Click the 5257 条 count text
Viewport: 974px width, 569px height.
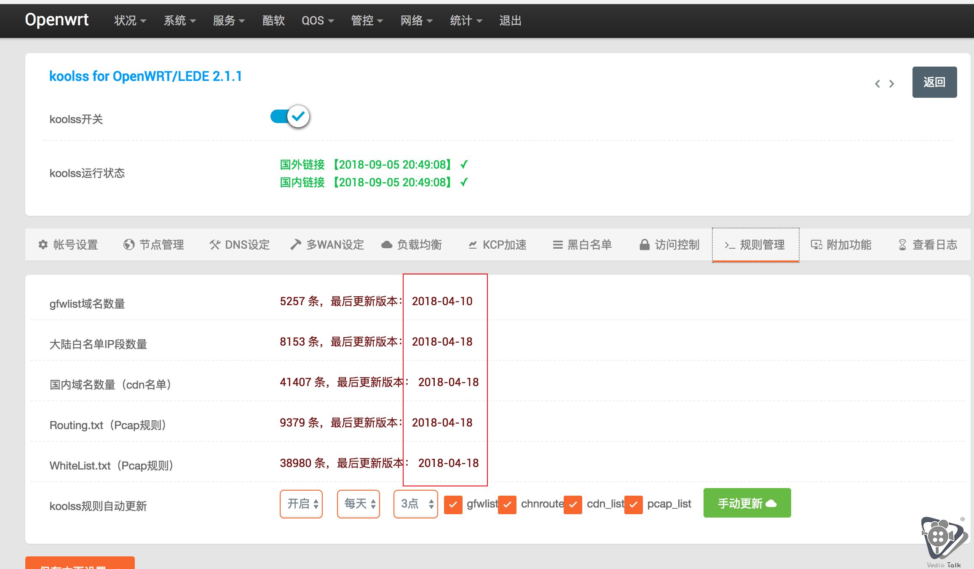pyautogui.click(x=299, y=301)
